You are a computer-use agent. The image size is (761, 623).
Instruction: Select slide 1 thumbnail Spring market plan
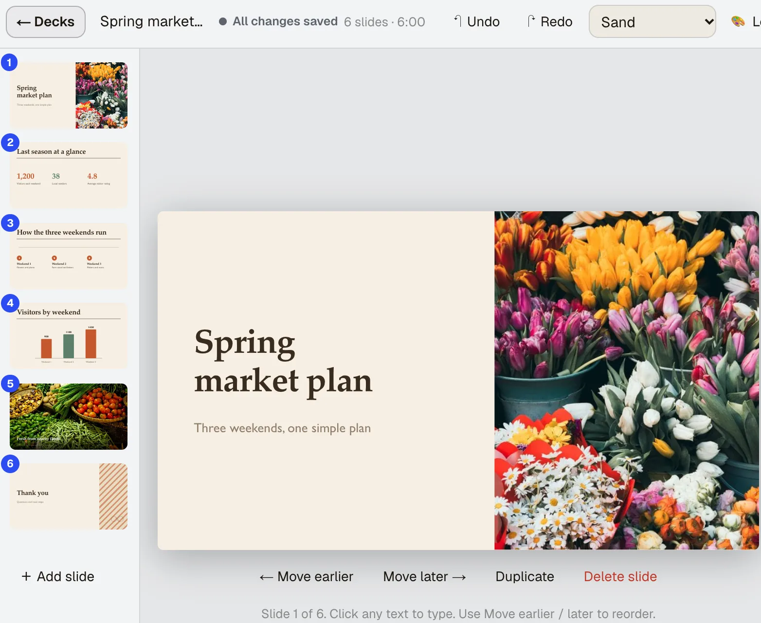[69, 95]
